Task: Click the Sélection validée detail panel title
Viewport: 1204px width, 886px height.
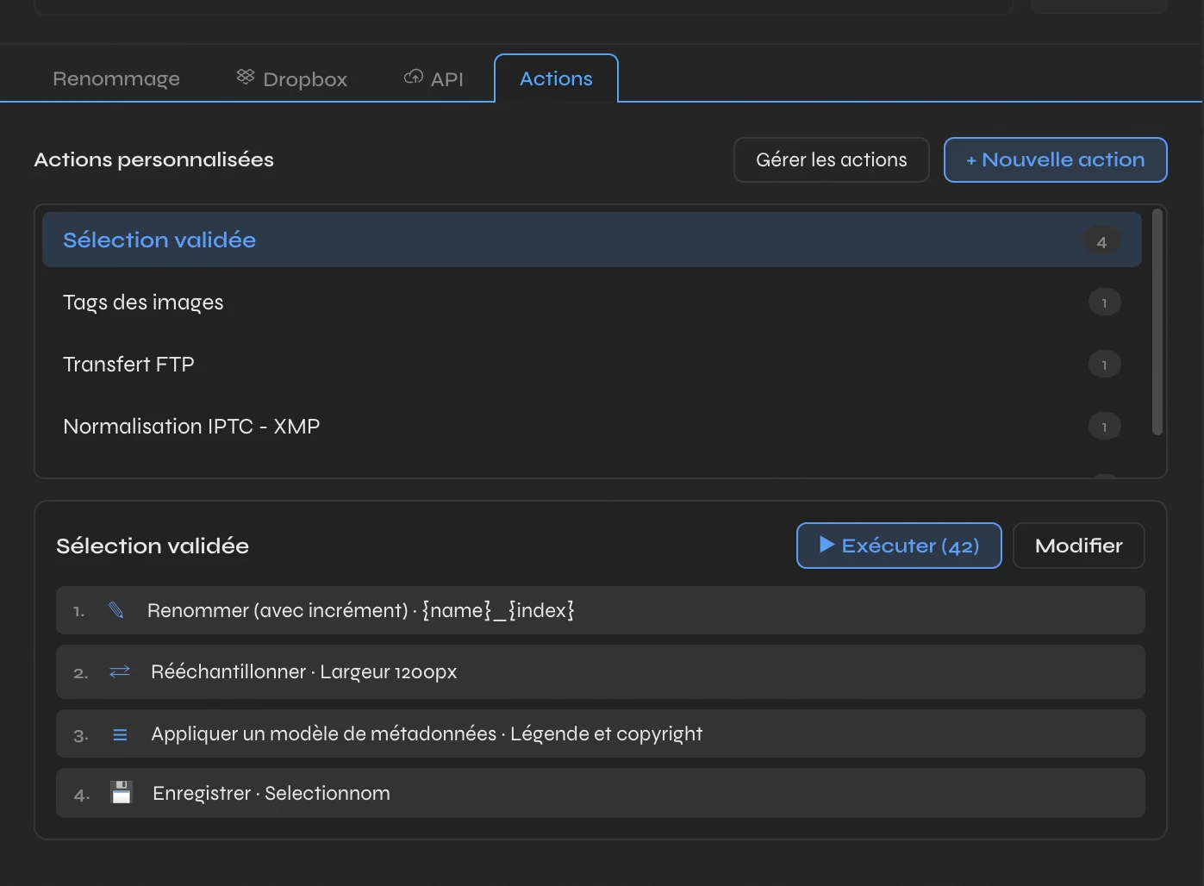Action: point(153,546)
